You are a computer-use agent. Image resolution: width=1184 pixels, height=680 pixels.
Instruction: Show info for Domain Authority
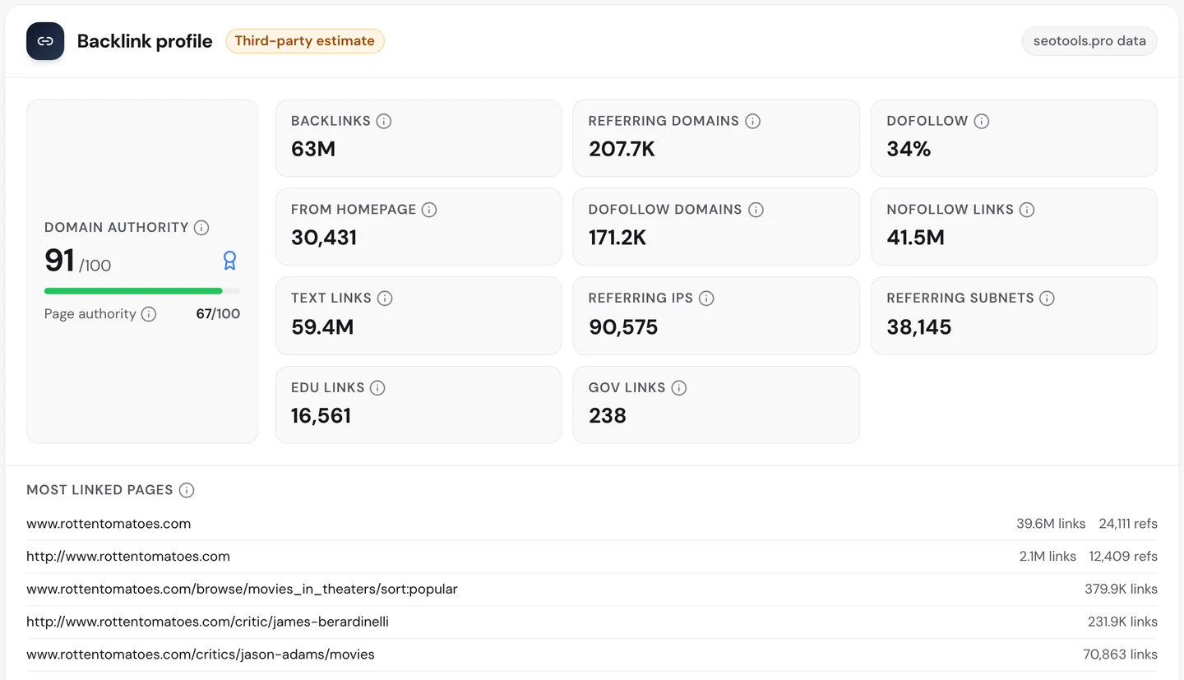tap(201, 228)
